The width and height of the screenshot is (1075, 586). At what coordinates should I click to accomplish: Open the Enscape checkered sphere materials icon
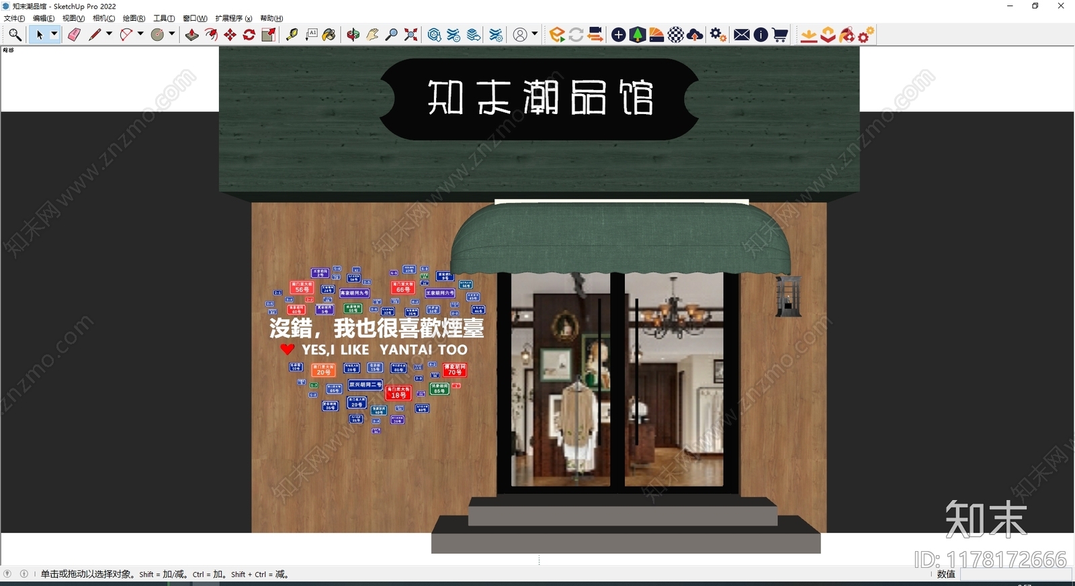[676, 35]
